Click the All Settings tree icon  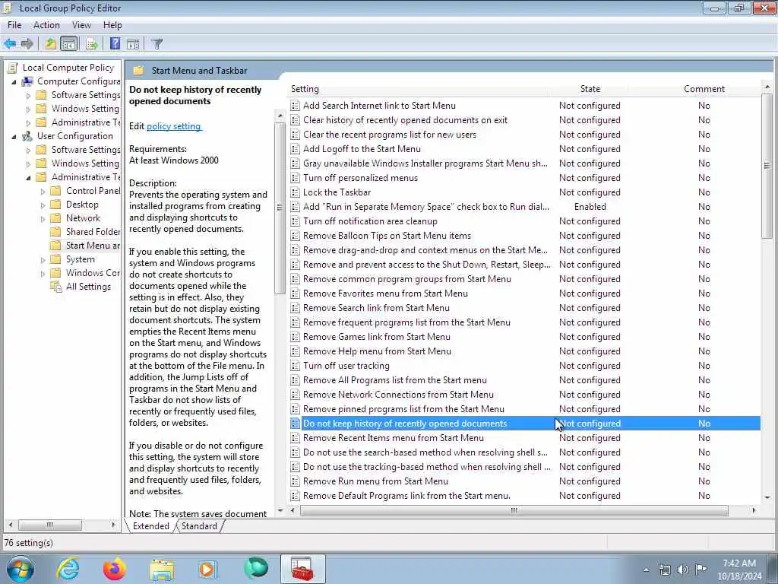tap(55, 287)
